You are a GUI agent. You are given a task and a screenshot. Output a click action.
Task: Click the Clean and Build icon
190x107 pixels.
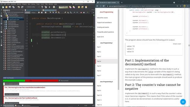pos(46,7)
